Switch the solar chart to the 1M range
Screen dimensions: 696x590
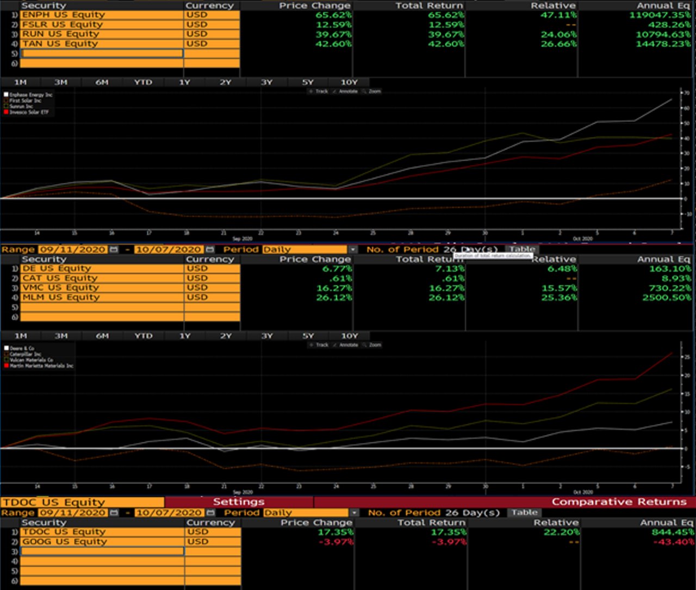click(20, 82)
